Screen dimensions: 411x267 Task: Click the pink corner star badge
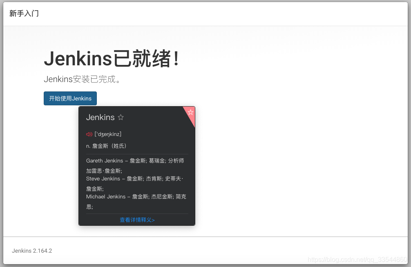tap(190, 113)
